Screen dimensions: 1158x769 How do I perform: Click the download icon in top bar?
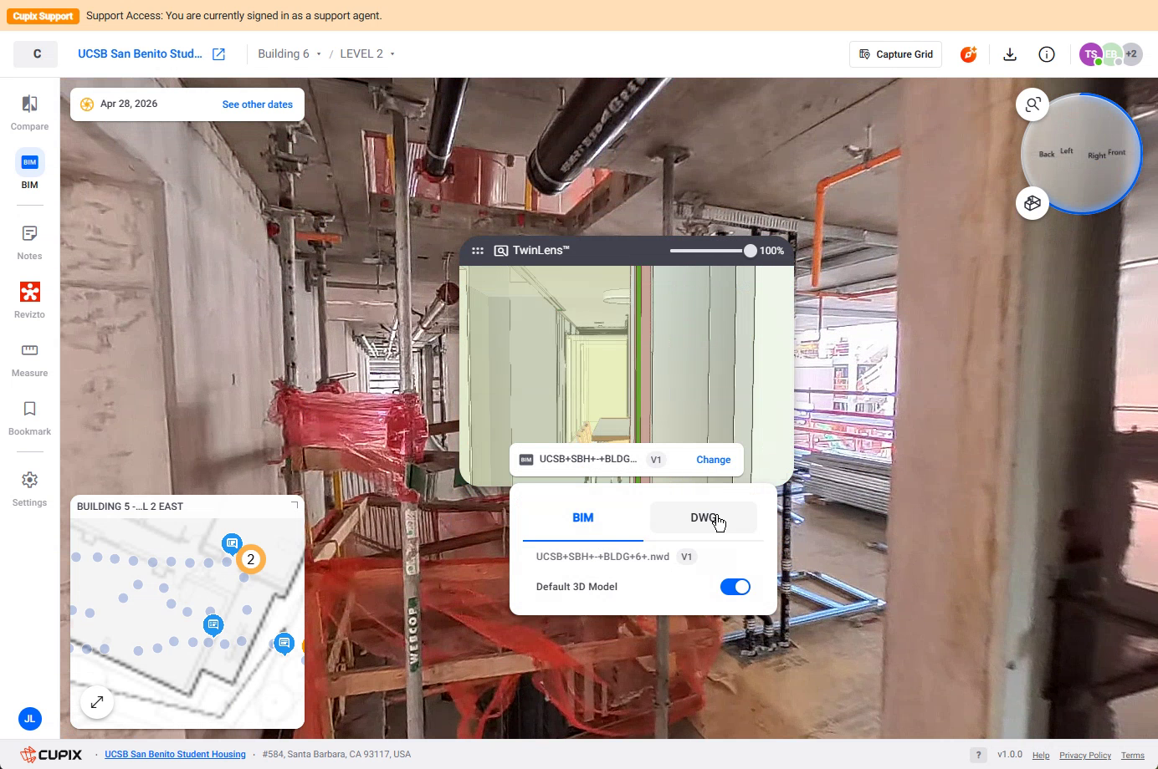click(1010, 54)
